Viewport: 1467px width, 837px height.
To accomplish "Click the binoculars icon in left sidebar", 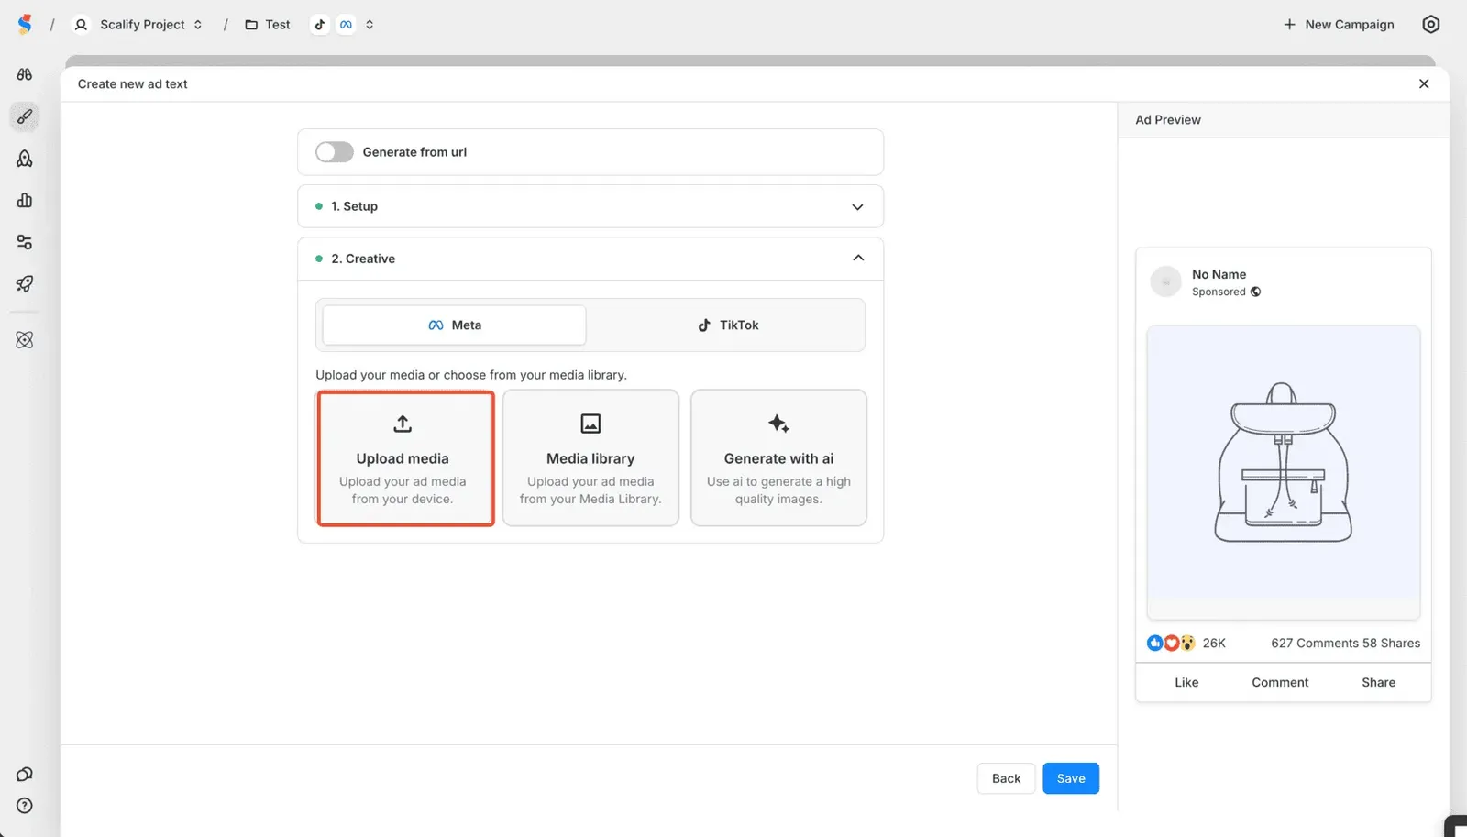I will [25, 74].
